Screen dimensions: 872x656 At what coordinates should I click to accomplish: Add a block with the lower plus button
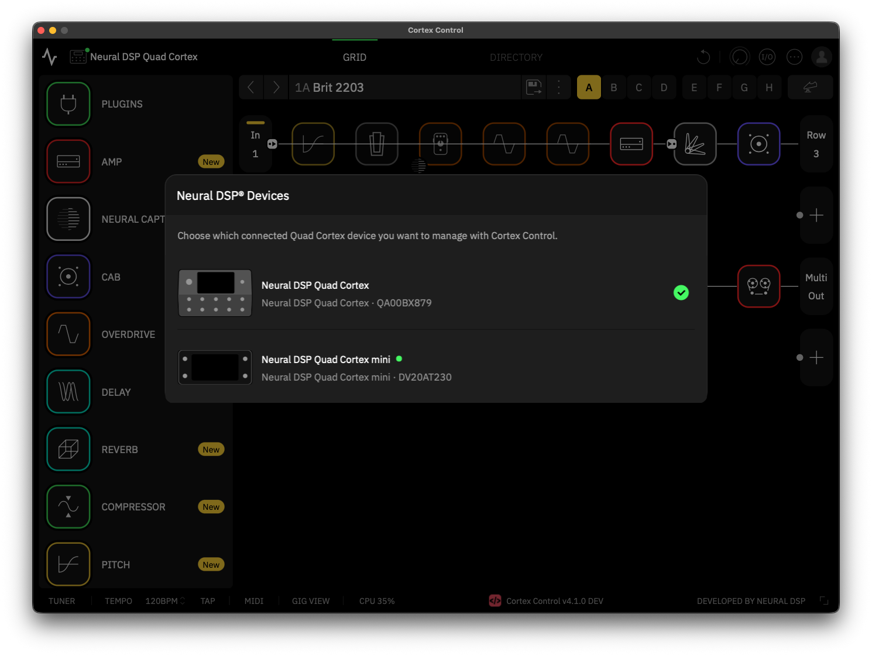click(x=816, y=357)
